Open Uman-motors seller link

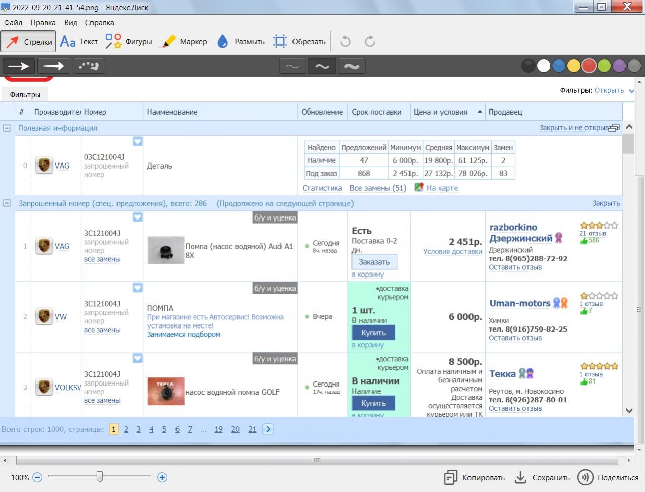(x=519, y=303)
